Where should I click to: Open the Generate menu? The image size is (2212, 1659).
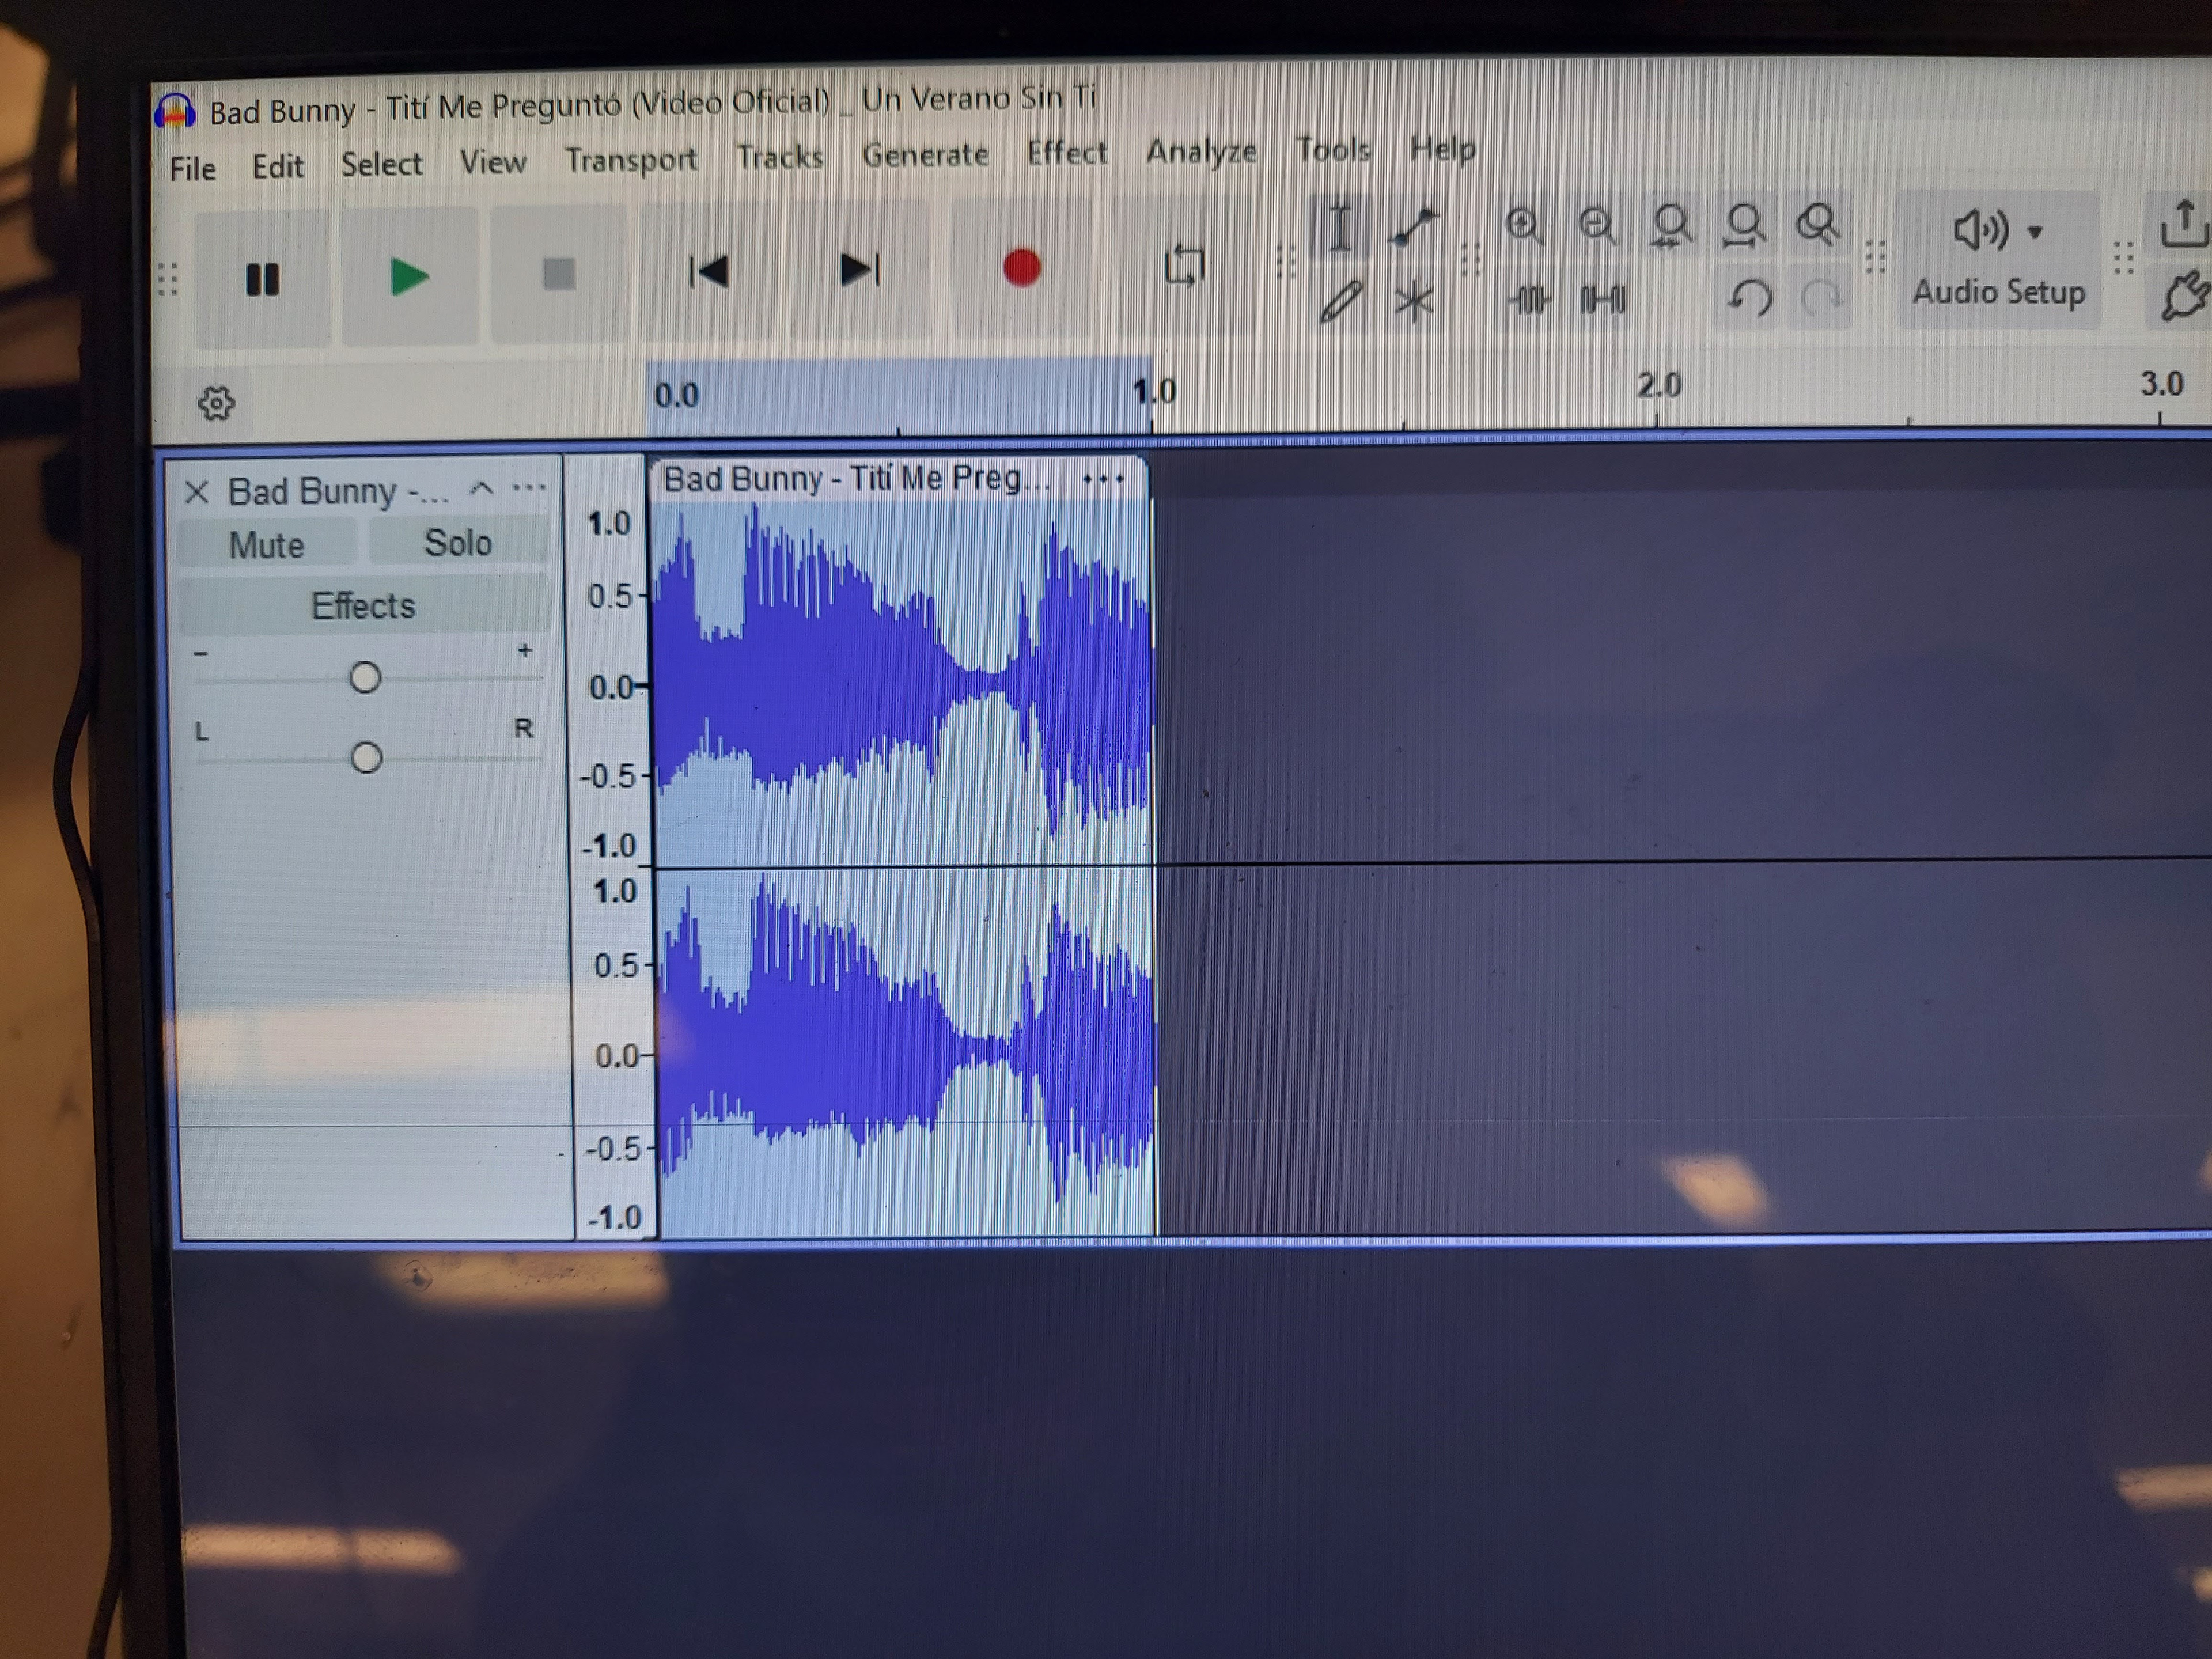925,155
